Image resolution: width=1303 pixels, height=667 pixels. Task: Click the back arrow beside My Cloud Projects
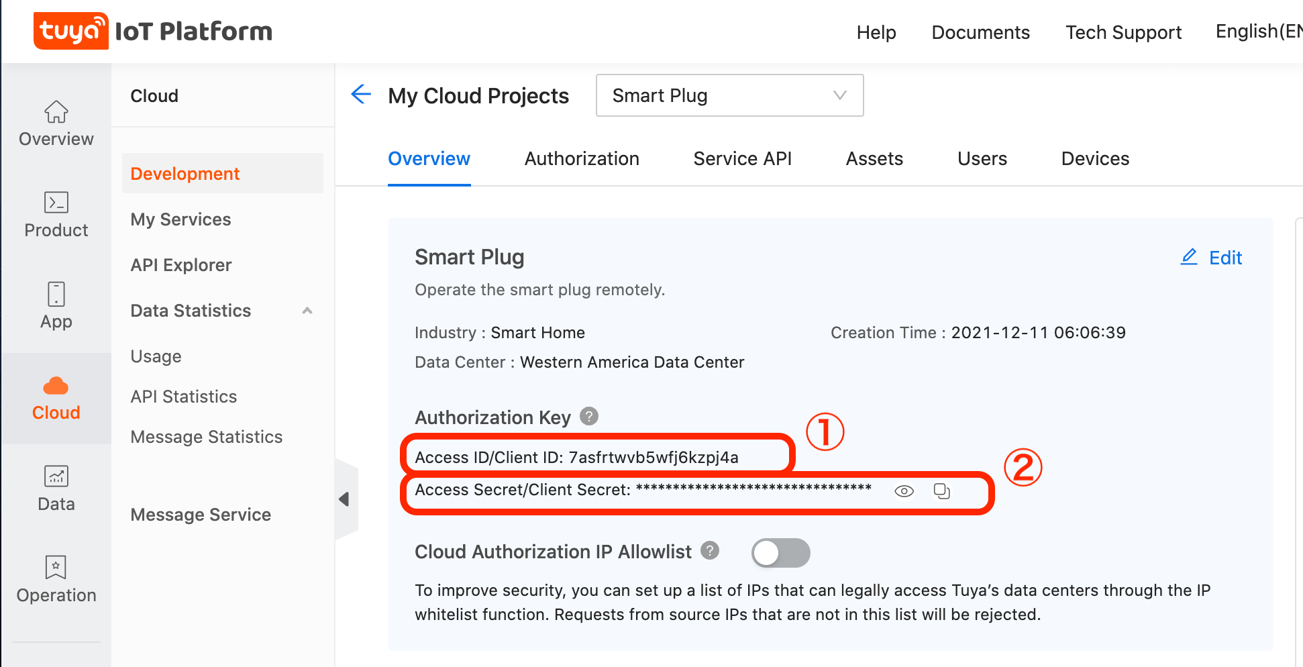coord(361,95)
